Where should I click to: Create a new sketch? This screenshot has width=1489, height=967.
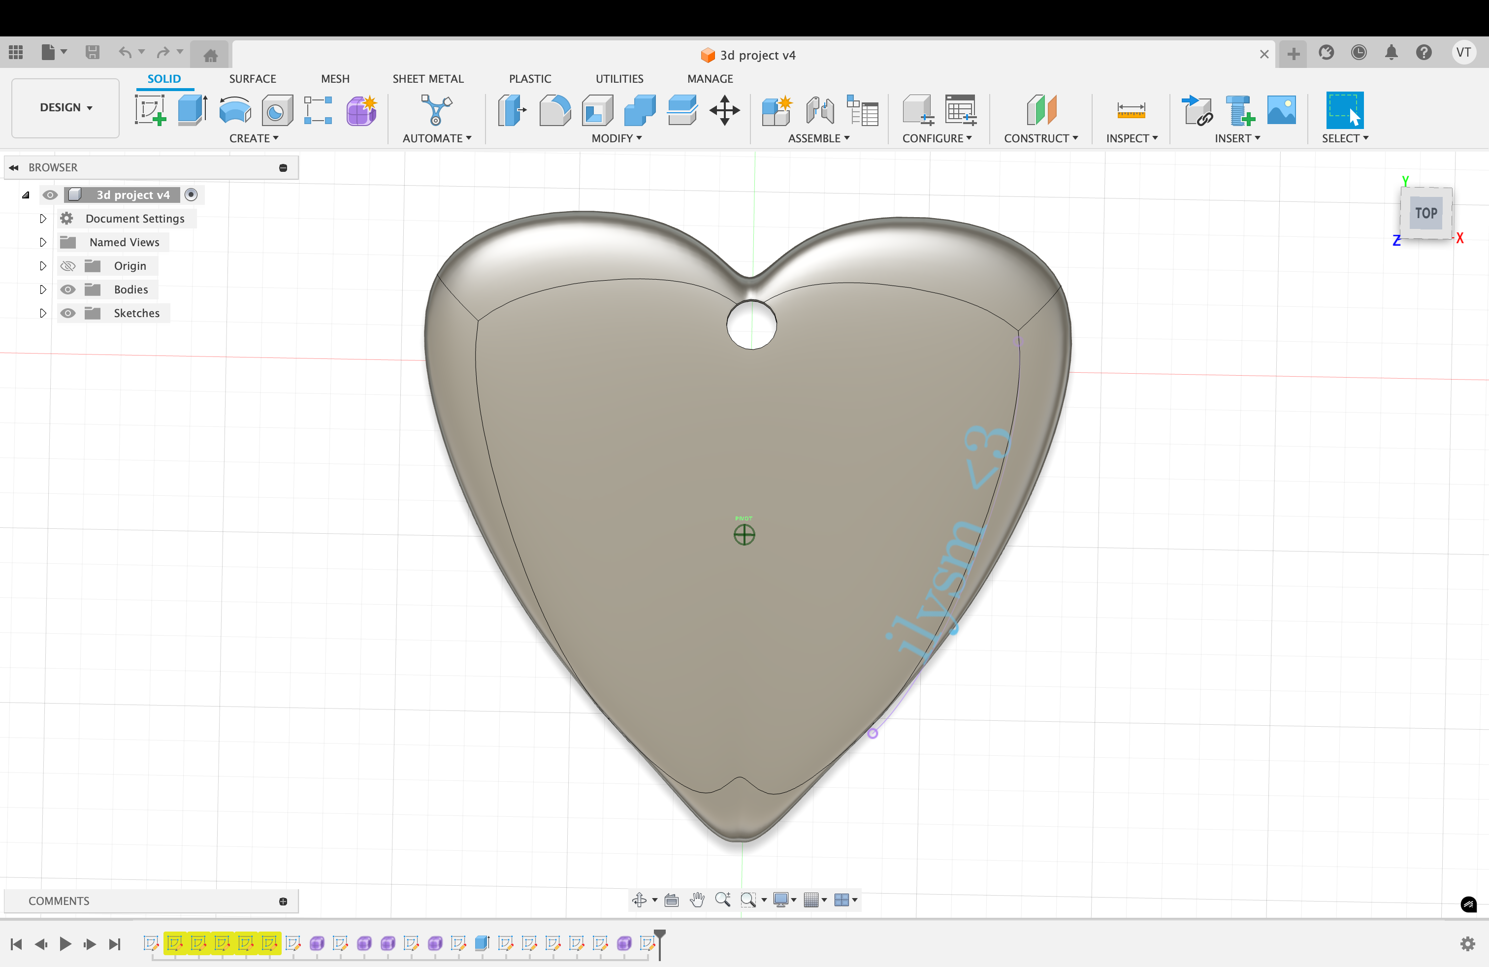tap(150, 110)
